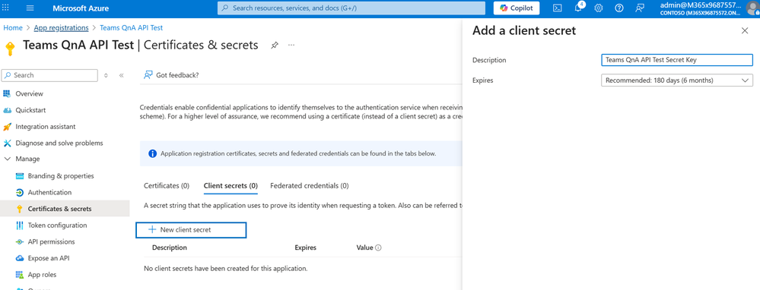The image size is (760, 290).
Task: Go to Home breadcrumb
Action: [x=13, y=28]
